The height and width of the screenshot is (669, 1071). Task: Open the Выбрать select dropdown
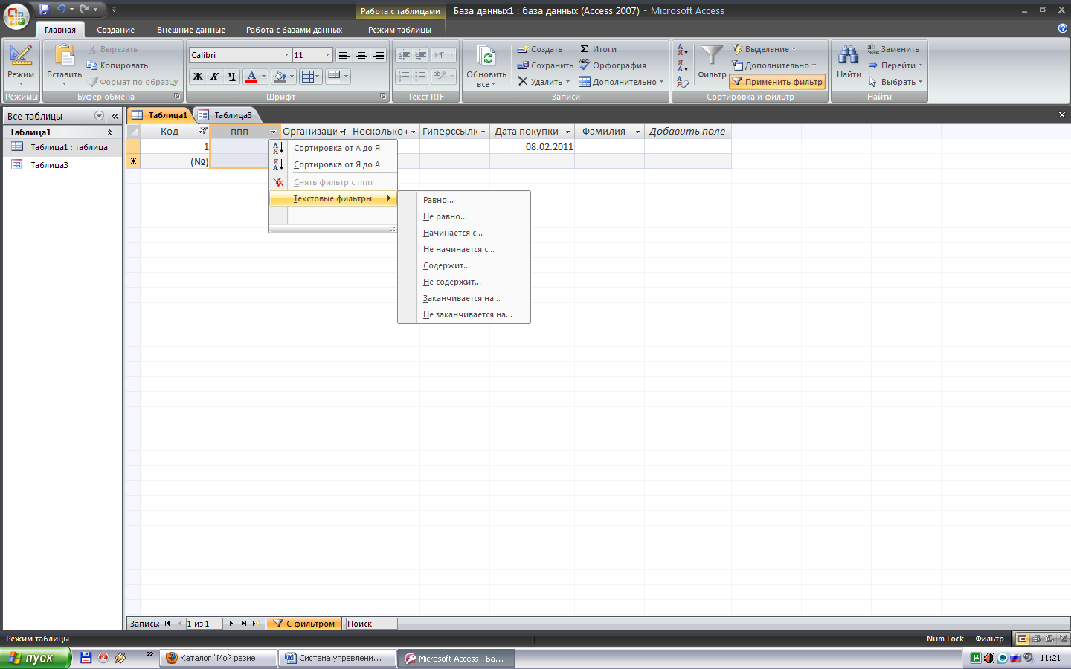tap(895, 82)
